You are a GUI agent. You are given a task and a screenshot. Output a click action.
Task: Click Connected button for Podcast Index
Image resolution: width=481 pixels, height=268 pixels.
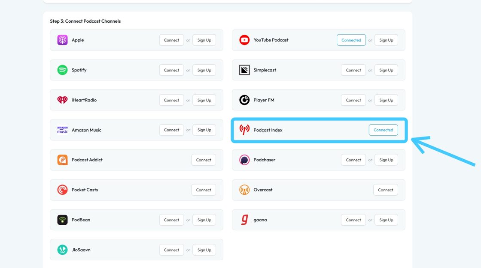coord(383,130)
